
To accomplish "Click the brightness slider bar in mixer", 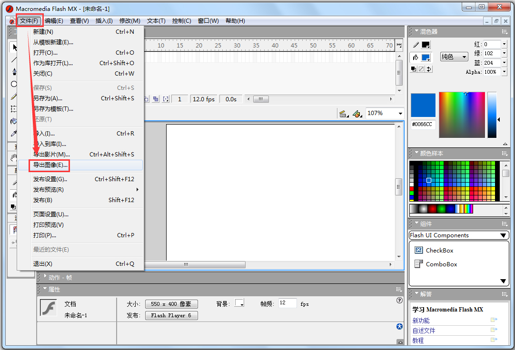I will (x=492, y=115).
